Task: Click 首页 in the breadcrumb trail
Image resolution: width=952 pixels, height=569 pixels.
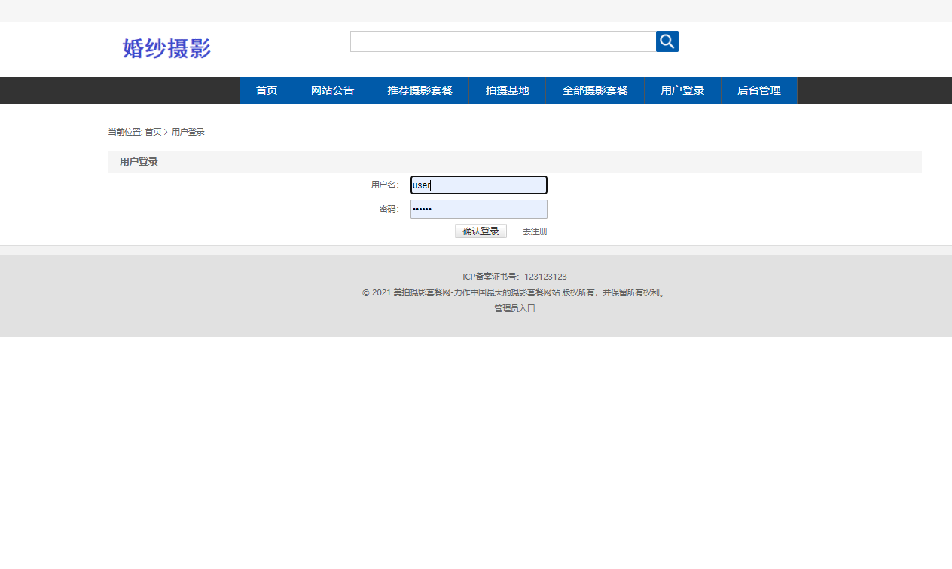Action: point(153,131)
